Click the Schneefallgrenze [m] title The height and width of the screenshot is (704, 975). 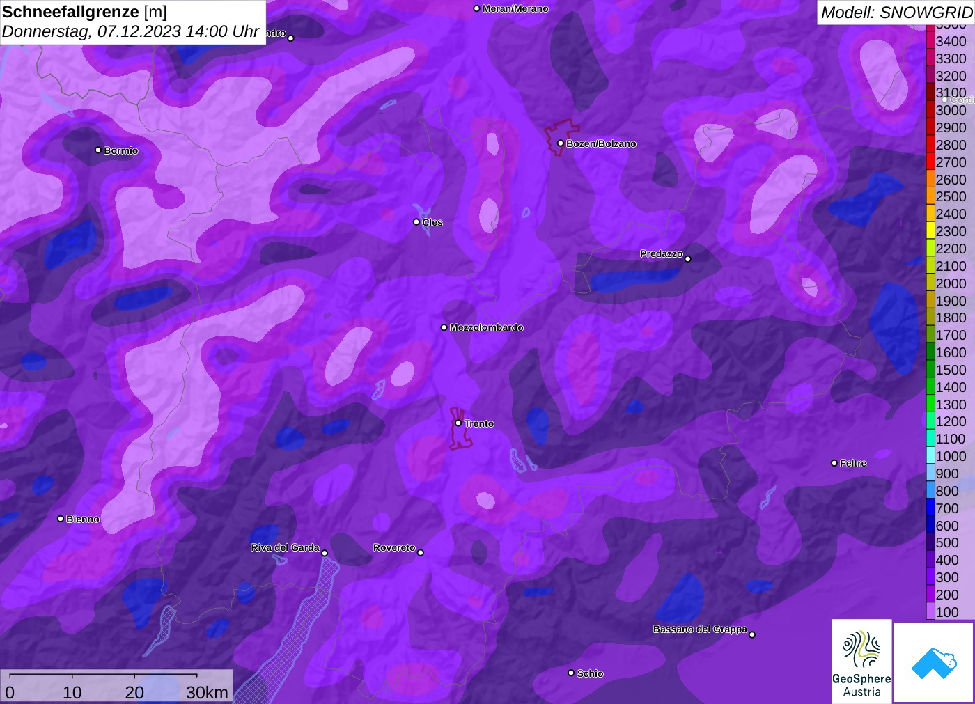[84, 12]
